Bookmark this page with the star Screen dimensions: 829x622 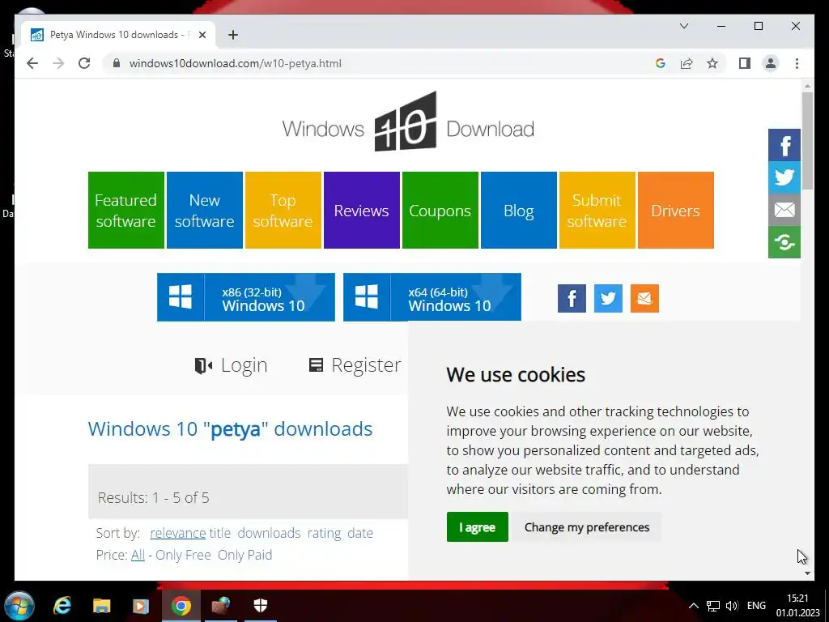tap(712, 63)
